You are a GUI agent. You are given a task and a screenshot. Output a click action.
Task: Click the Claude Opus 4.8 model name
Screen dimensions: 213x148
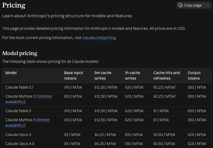(x=20, y=144)
